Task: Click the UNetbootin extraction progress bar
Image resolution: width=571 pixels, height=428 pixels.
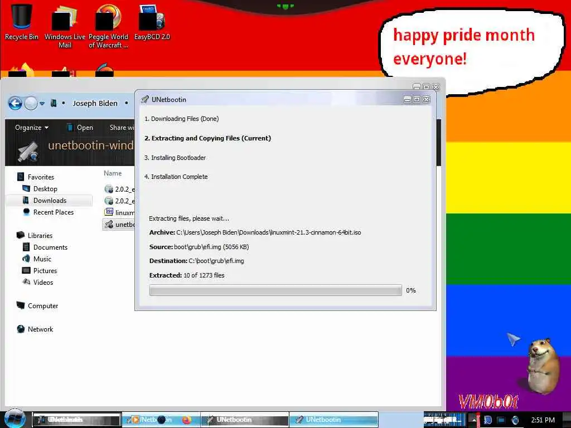Action: pos(275,290)
